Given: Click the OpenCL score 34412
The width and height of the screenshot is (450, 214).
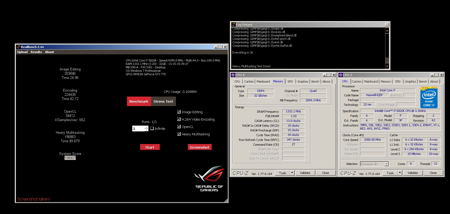Looking at the screenshot, I should coord(70,116).
